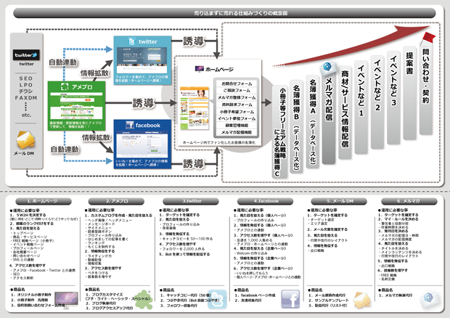The height and width of the screenshot is (318, 450).
Task: Click the 自動連動 label near the twitter dashed arrow
Action: click(62, 62)
